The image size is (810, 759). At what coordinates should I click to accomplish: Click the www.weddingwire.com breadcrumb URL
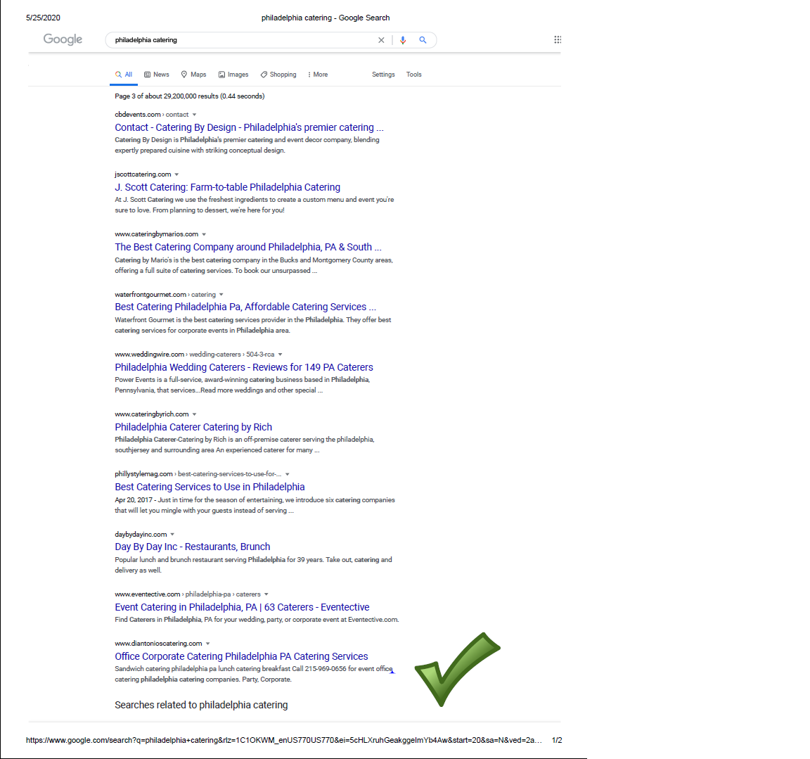coord(195,355)
